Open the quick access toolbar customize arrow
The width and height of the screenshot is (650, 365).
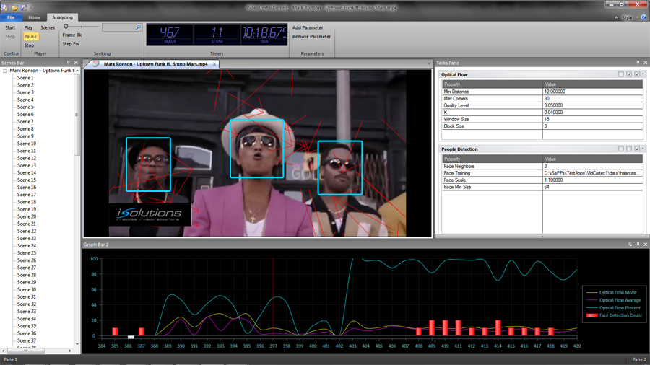tap(31, 8)
